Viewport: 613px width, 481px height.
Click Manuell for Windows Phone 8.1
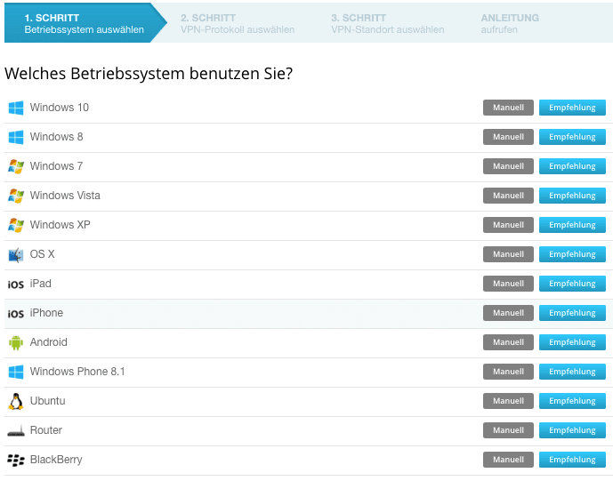pyautogui.click(x=508, y=372)
